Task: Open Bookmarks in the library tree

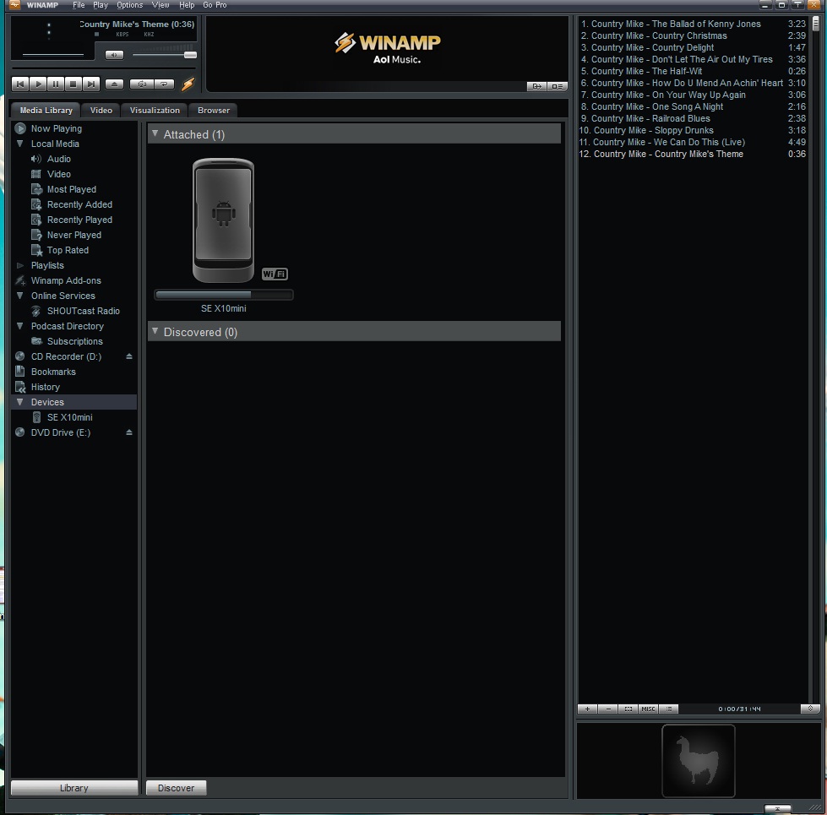Action: tap(52, 372)
